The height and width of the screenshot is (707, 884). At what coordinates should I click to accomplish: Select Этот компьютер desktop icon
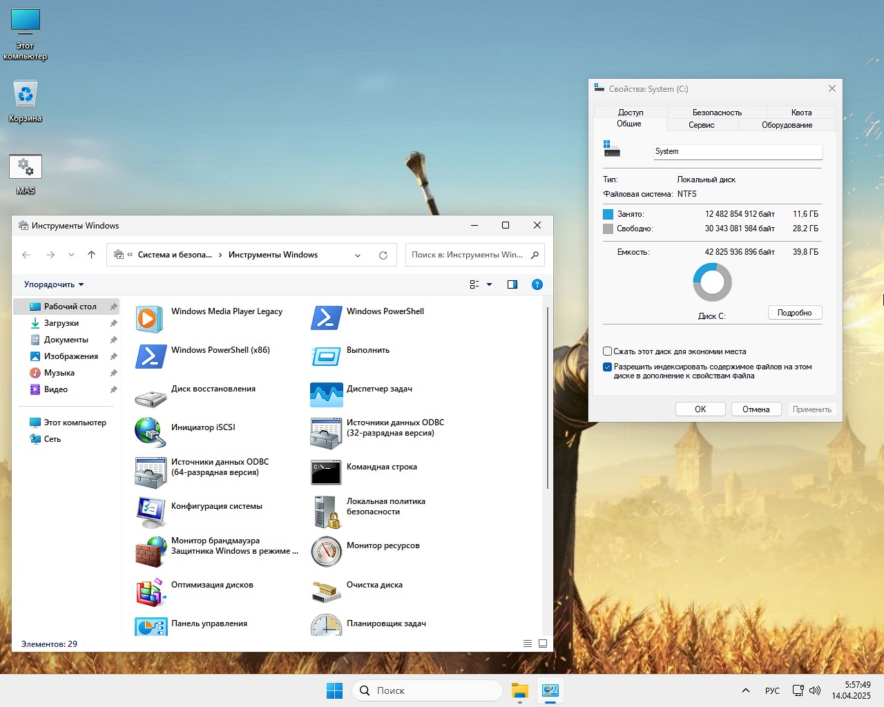[26, 34]
